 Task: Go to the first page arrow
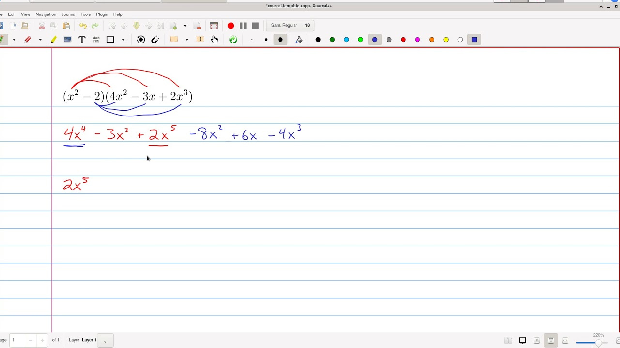click(x=112, y=26)
